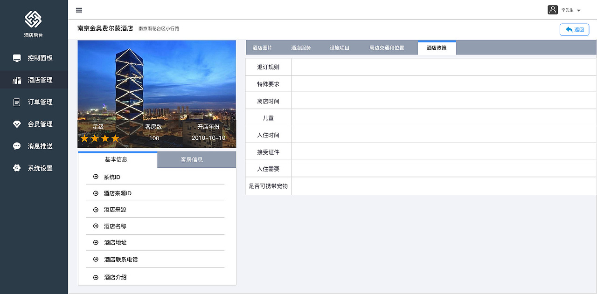Viewport: 597px width, 294px height.
Task: Click the 返回 back button
Action: [574, 29]
